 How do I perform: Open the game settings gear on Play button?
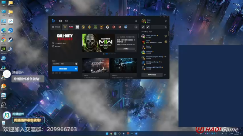[76, 69]
